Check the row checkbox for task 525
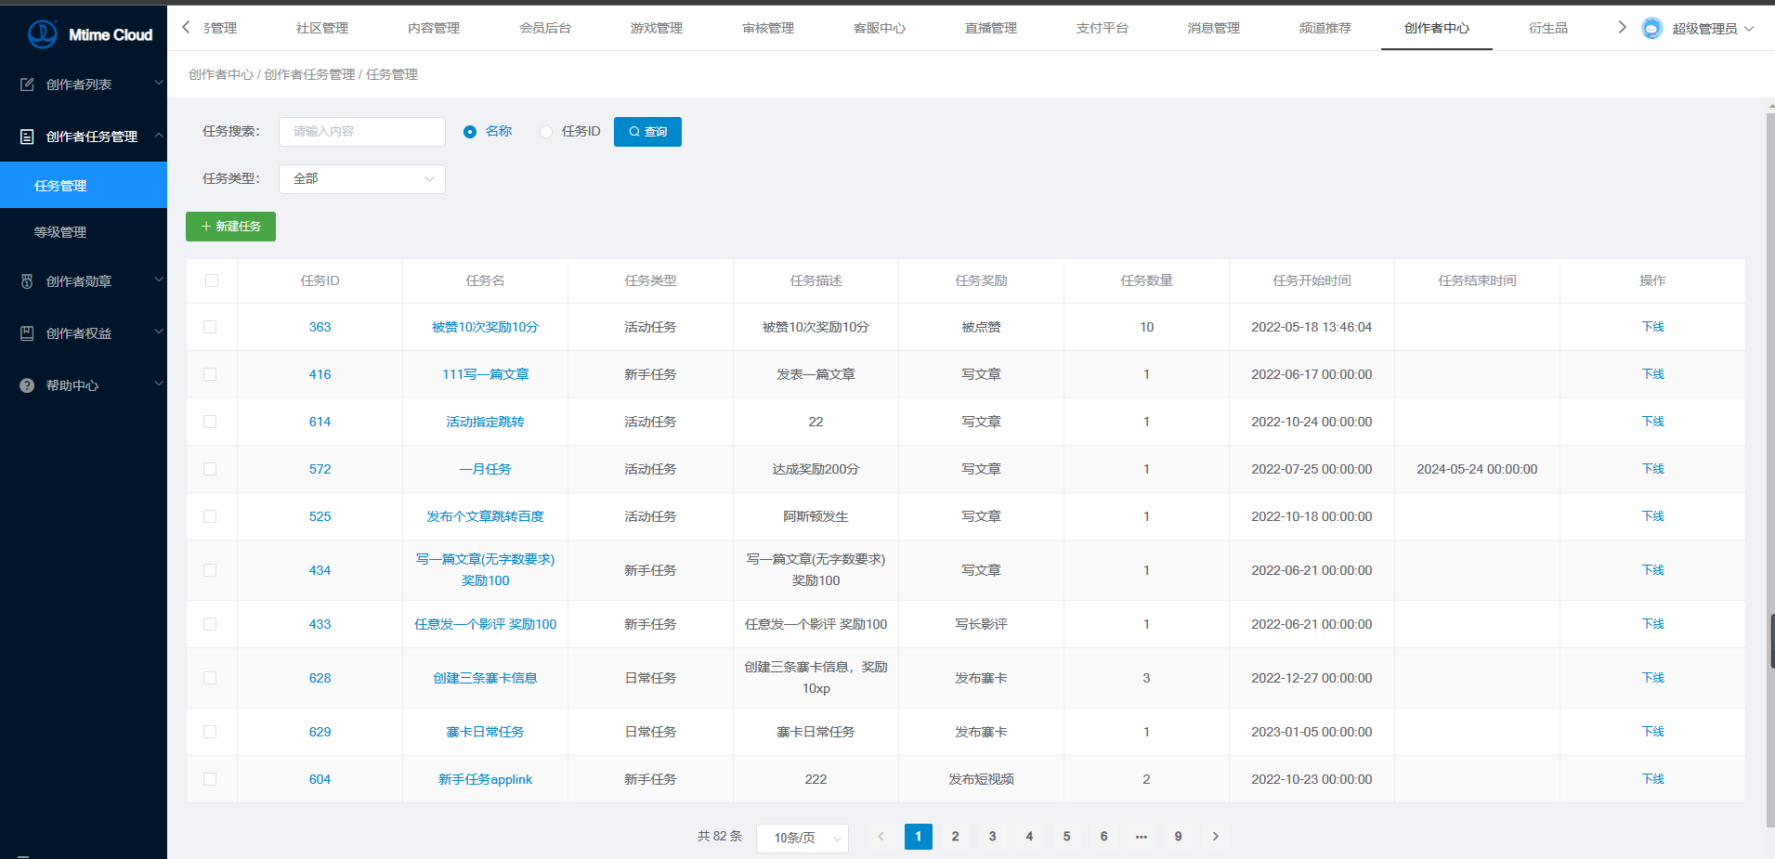1775x859 pixels. click(210, 516)
